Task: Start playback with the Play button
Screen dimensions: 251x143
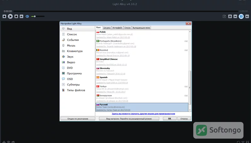Action: pyautogui.click(x=10, y=16)
